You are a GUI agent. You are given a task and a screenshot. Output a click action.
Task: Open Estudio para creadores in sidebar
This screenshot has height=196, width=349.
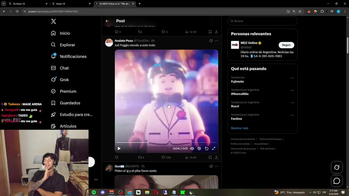pos(72,115)
